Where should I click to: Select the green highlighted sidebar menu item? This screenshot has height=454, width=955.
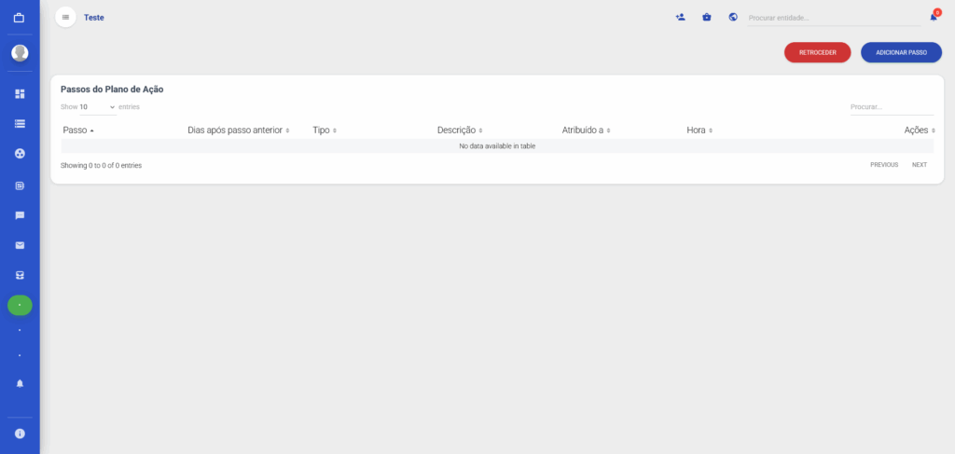pos(20,305)
